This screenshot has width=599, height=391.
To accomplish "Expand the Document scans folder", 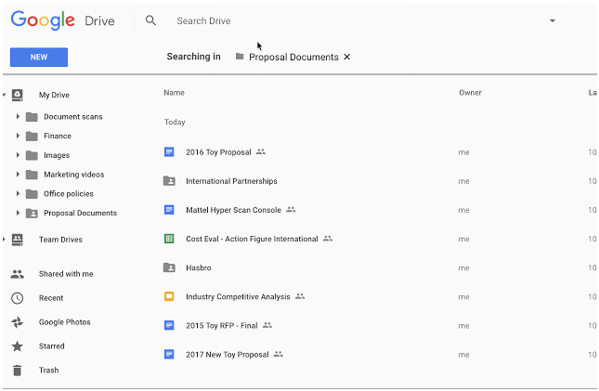I will tap(18, 117).
